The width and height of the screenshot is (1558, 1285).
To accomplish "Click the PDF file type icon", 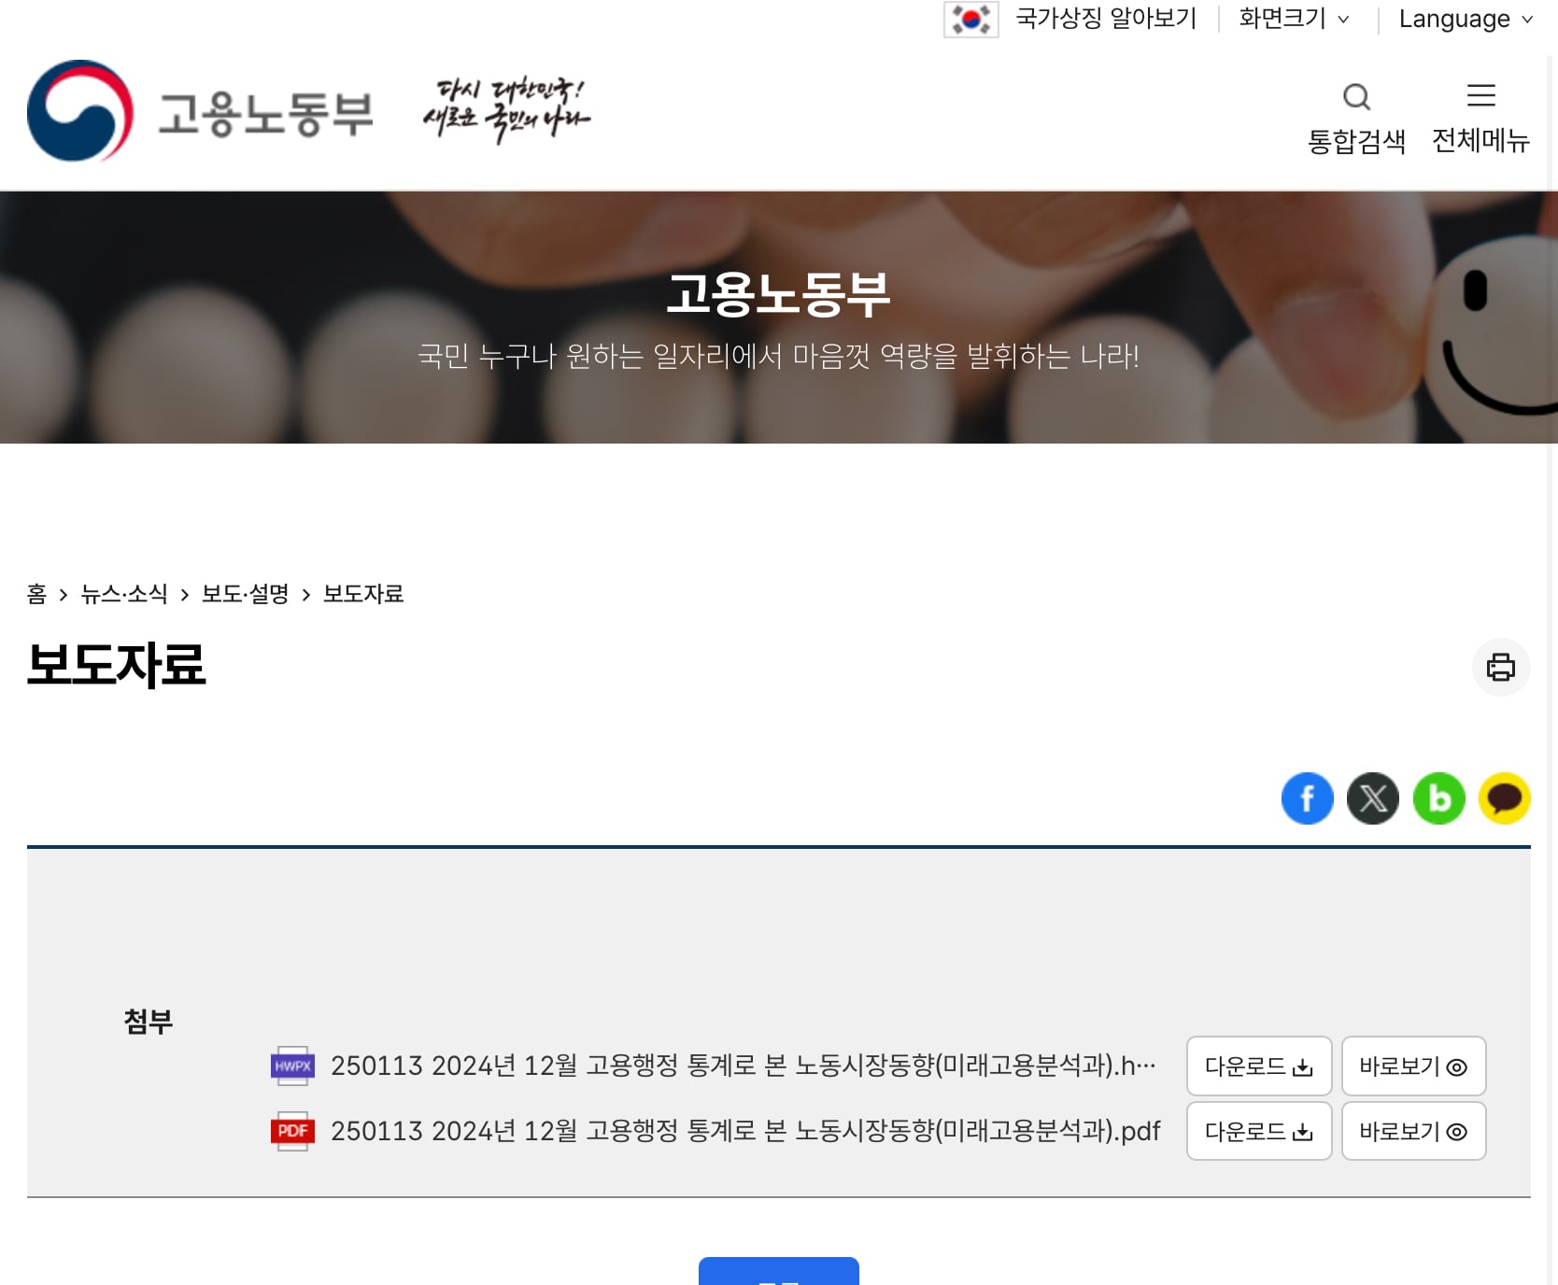I will (x=292, y=1131).
